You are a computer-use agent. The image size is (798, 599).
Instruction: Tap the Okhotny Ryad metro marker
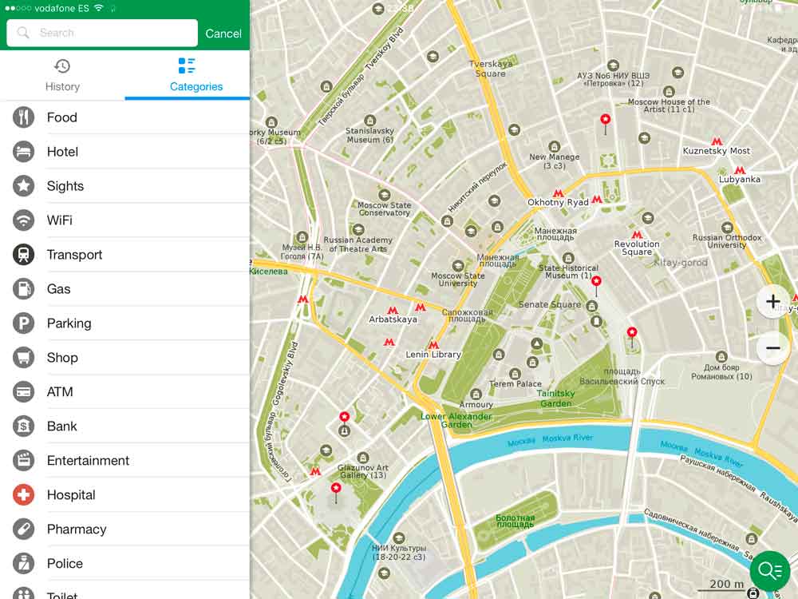(x=559, y=193)
